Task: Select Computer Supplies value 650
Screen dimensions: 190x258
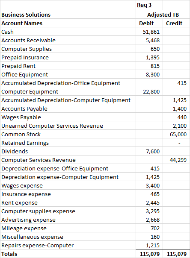Action: click(155, 49)
